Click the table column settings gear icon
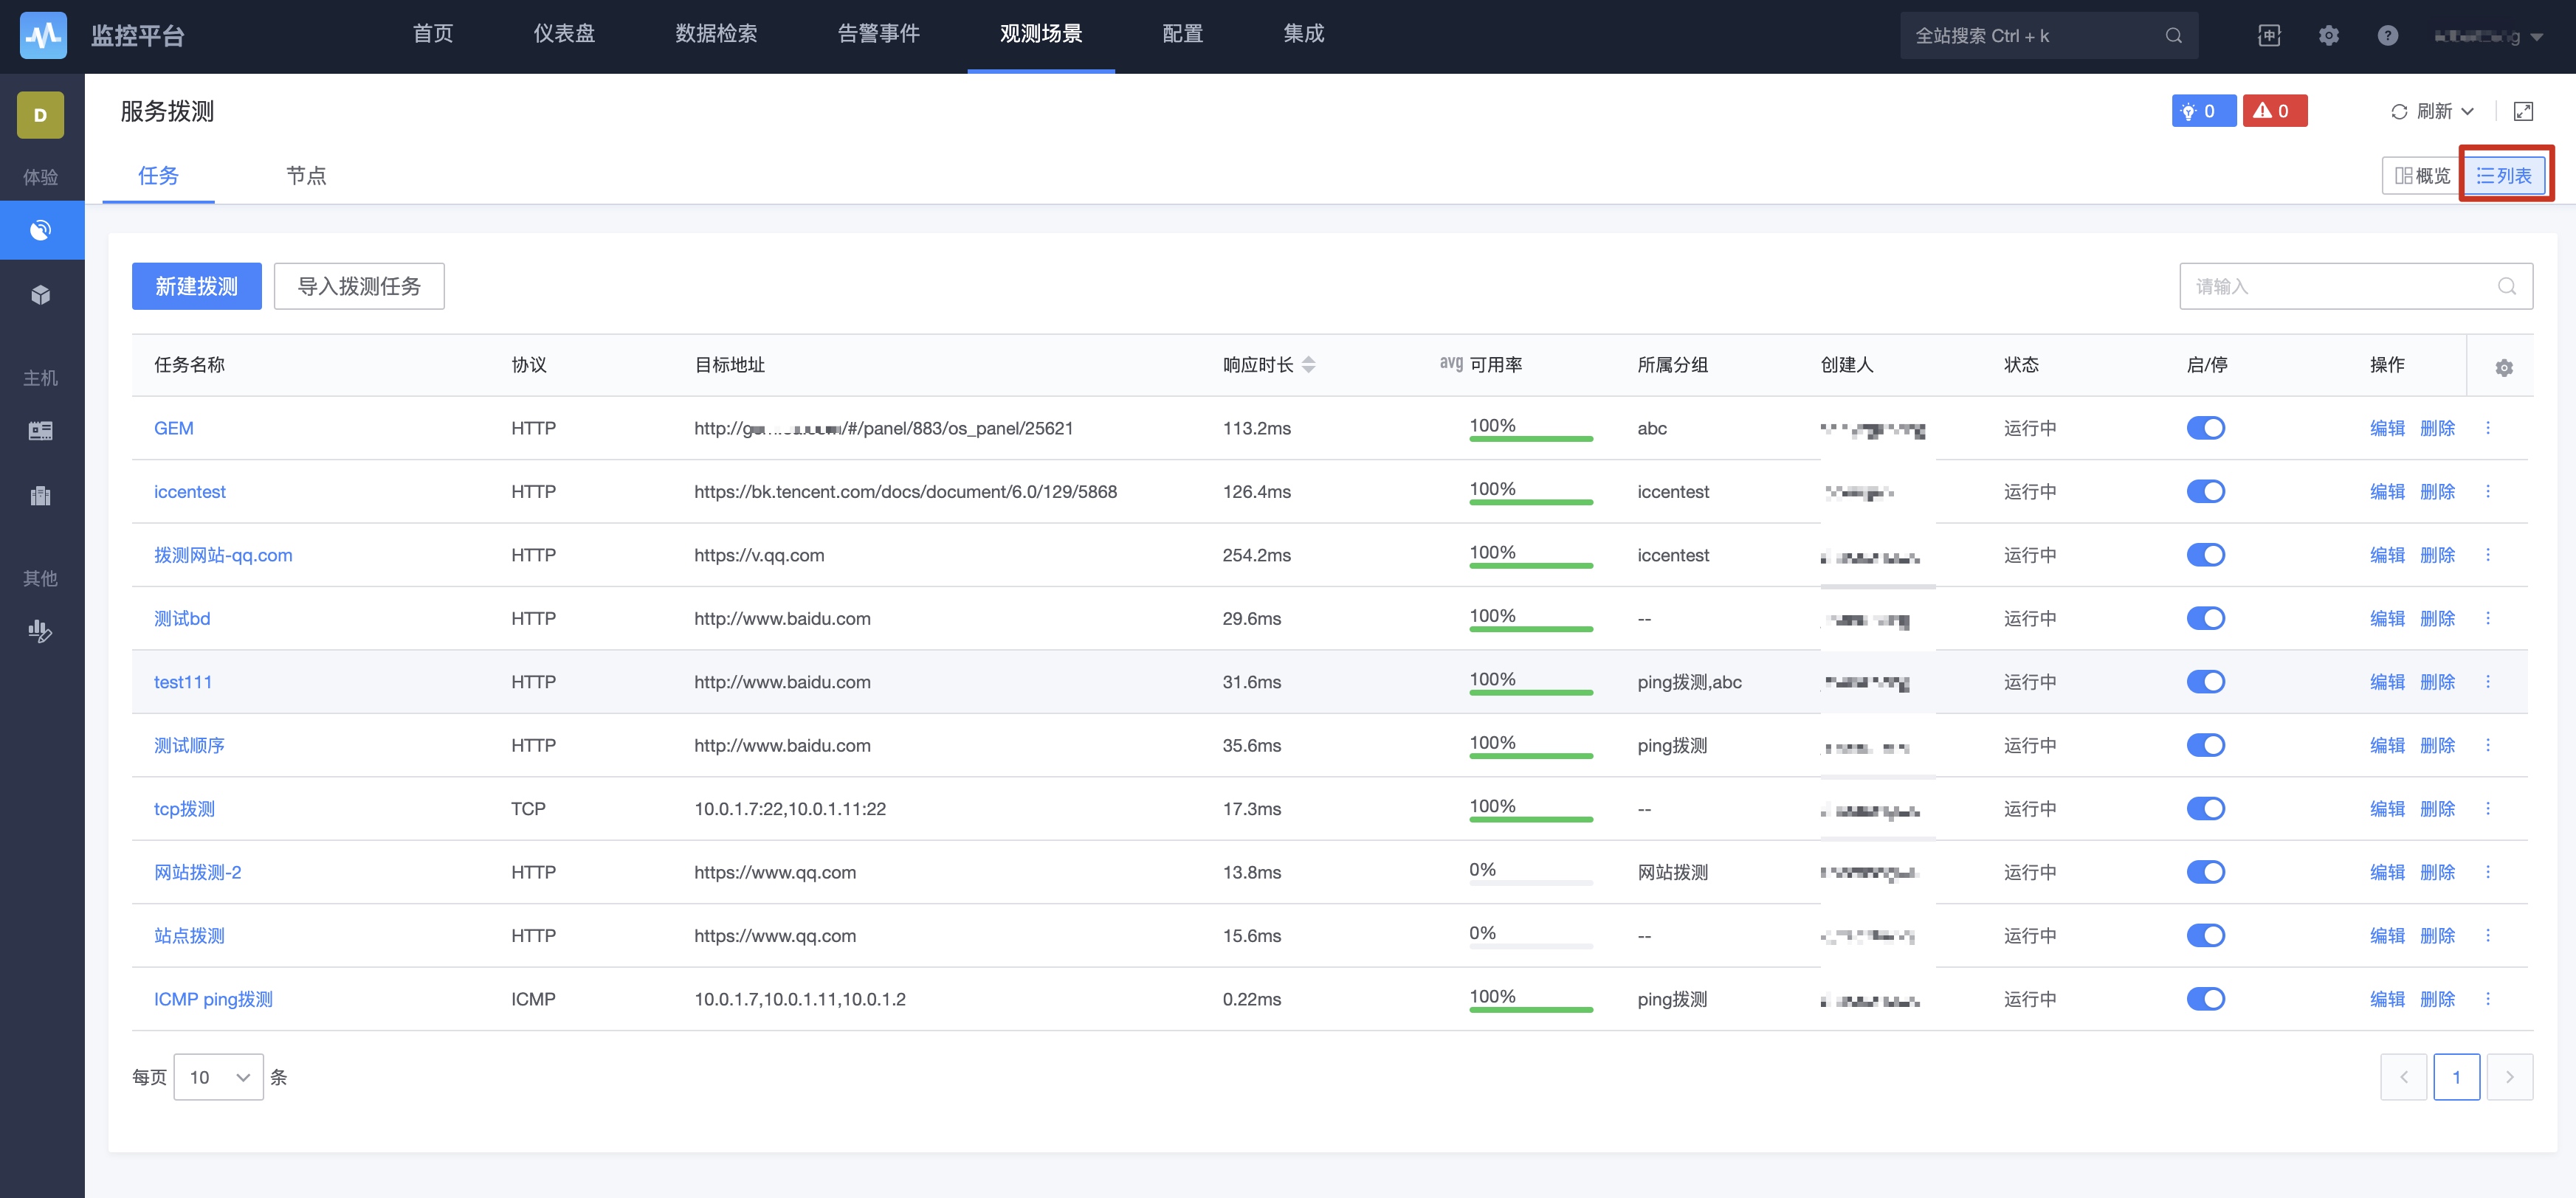The height and width of the screenshot is (1198, 2576). (x=2503, y=367)
